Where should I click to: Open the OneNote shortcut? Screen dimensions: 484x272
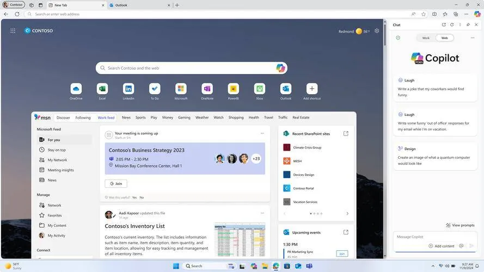click(207, 89)
